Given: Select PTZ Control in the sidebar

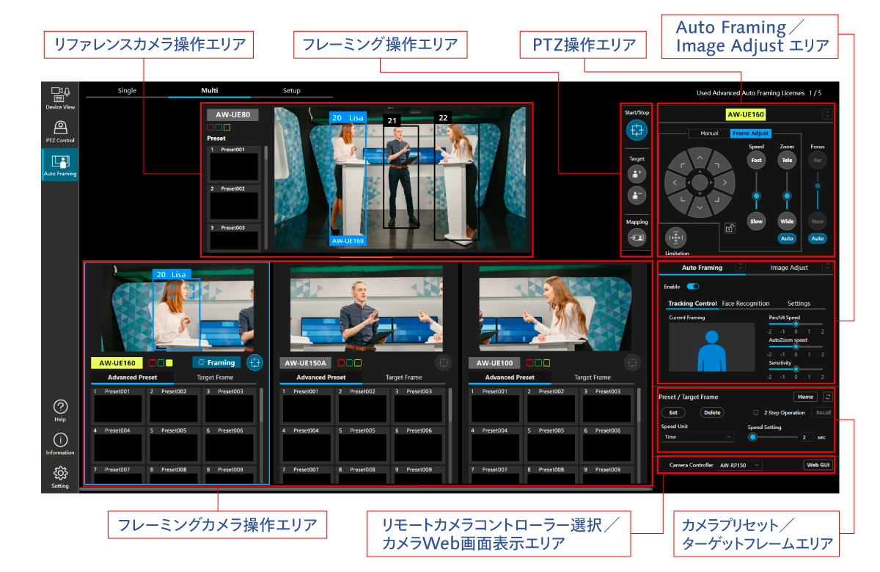Looking at the screenshot, I should (x=59, y=131).
